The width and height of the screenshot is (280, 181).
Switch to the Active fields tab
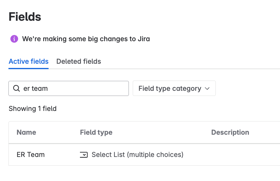tap(29, 62)
